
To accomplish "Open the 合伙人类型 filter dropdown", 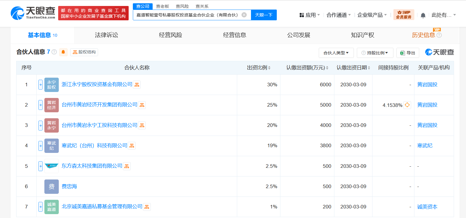I will 336,53.
